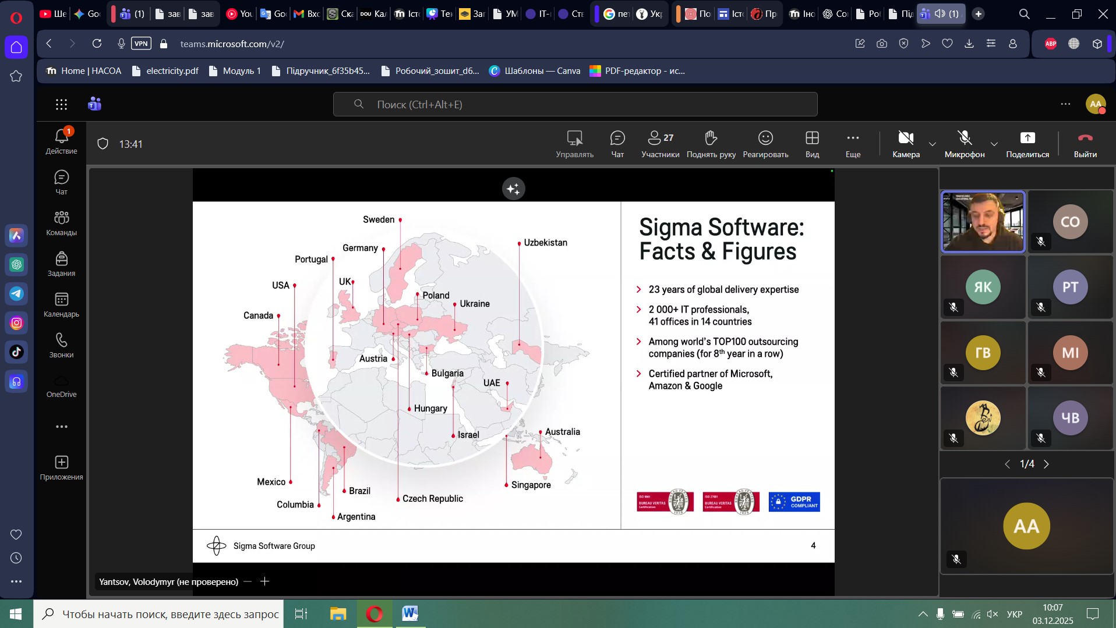Open the View layout options
The height and width of the screenshot is (628, 1116).
pos(812,143)
